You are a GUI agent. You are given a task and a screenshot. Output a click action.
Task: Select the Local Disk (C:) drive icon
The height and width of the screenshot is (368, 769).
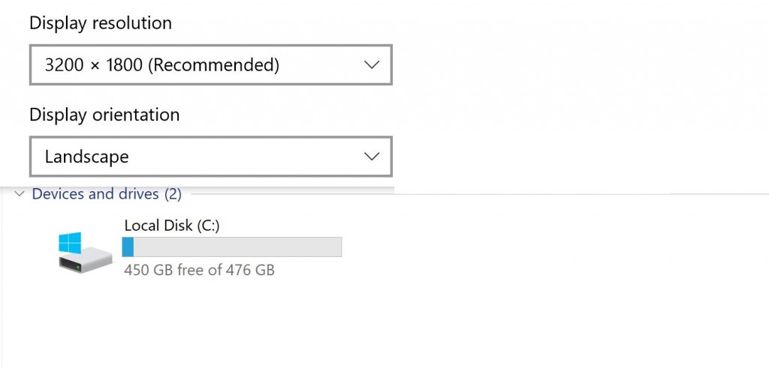point(80,252)
